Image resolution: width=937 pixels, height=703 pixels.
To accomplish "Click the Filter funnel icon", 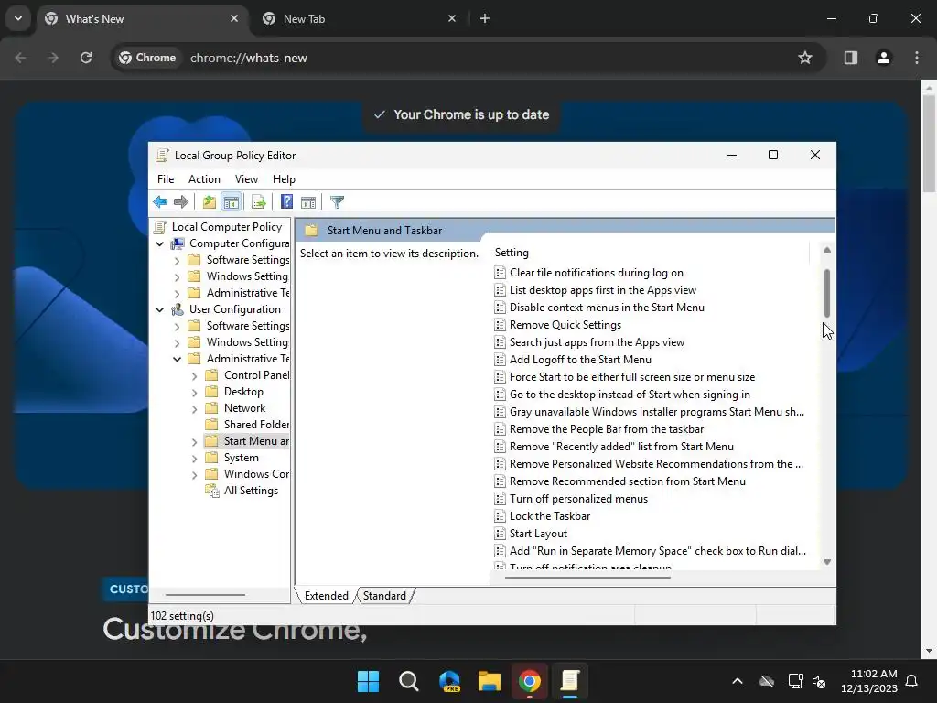I will click(x=337, y=202).
